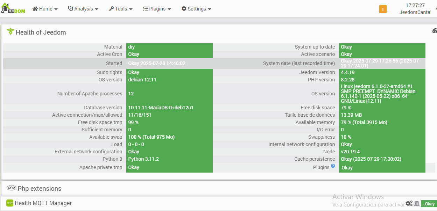437x211 pixels.
Task: Click the blue help icon next to Plugins
Action: [333, 166]
